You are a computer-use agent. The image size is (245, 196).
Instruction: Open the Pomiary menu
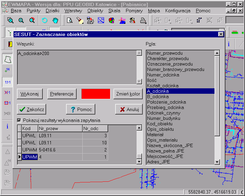click(x=134, y=11)
